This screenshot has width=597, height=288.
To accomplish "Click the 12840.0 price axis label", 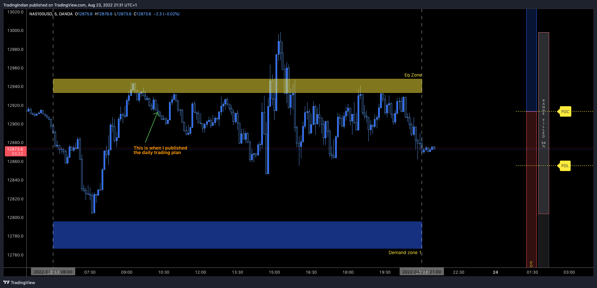I will pos(15,180).
